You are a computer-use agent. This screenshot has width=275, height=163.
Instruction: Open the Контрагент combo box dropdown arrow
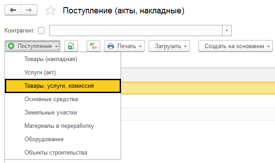coord(227,31)
